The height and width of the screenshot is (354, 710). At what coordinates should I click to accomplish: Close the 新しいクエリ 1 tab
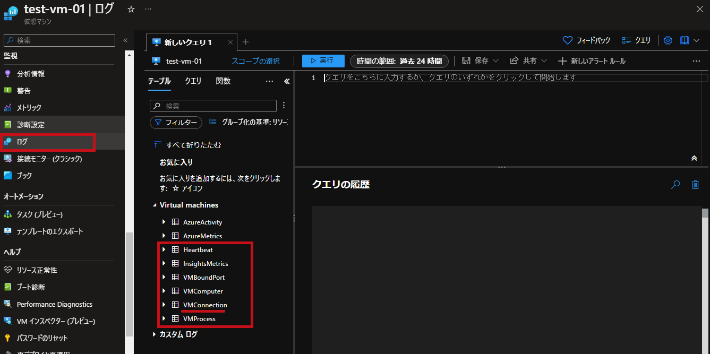coord(230,42)
